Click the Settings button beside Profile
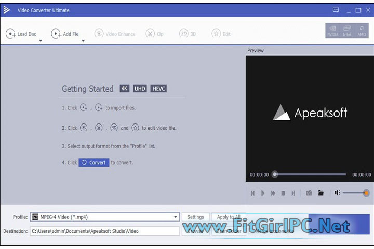This screenshot has height=249, width=374. (x=195, y=217)
